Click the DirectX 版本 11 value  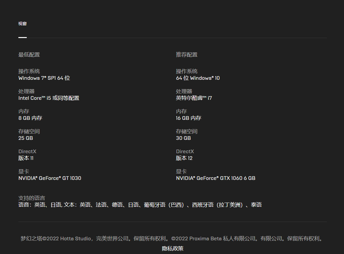pos(26,158)
